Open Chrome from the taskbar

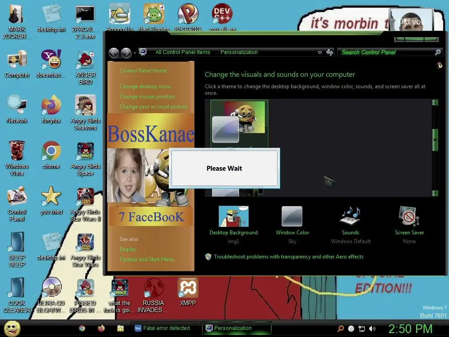point(82,328)
